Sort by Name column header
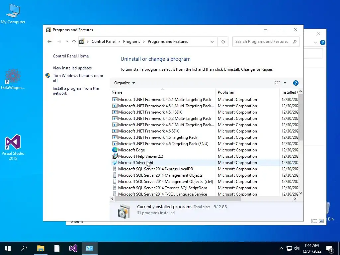The image size is (340, 255). click(x=163, y=92)
